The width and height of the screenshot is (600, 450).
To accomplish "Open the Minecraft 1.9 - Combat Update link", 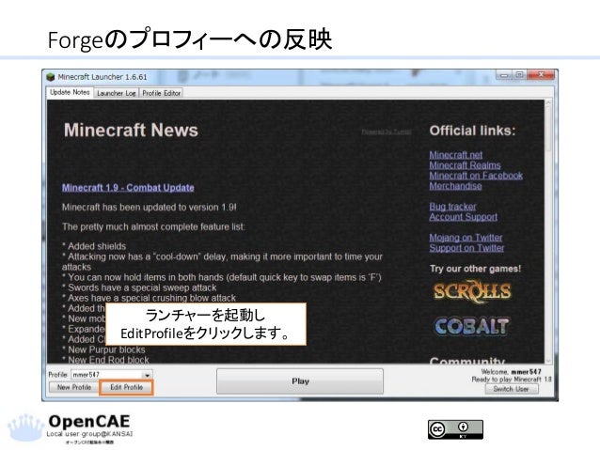I will pyautogui.click(x=128, y=188).
